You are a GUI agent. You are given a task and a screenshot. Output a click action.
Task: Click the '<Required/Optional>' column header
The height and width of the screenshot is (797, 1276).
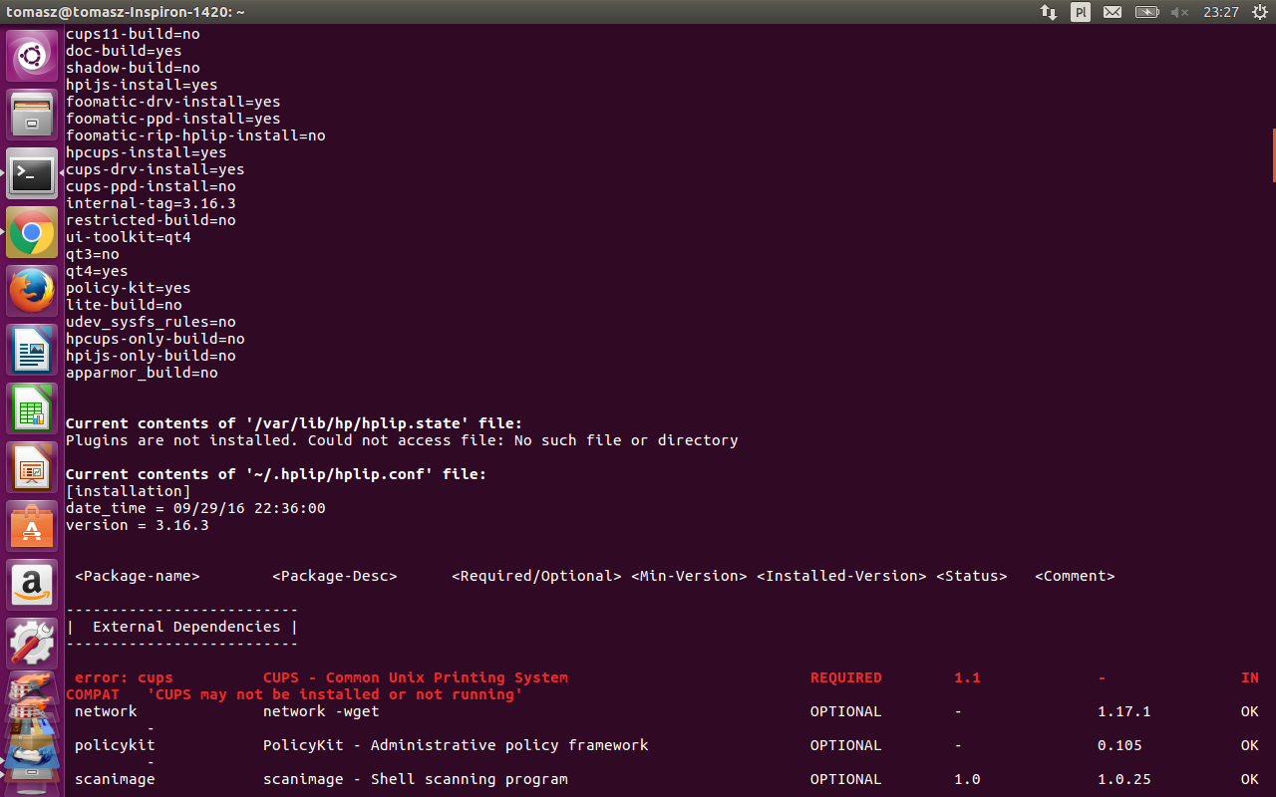pyautogui.click(x=536, y=576)
